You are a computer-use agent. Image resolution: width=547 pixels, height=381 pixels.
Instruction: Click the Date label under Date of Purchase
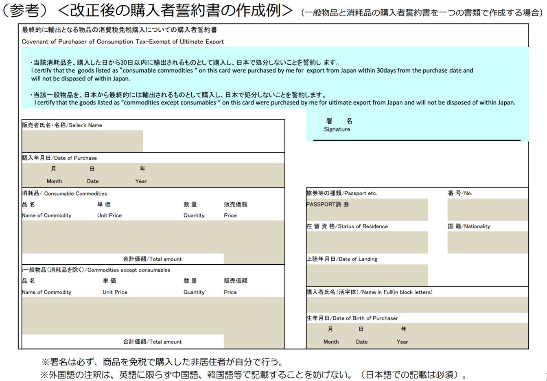click(x=93, y=181)
